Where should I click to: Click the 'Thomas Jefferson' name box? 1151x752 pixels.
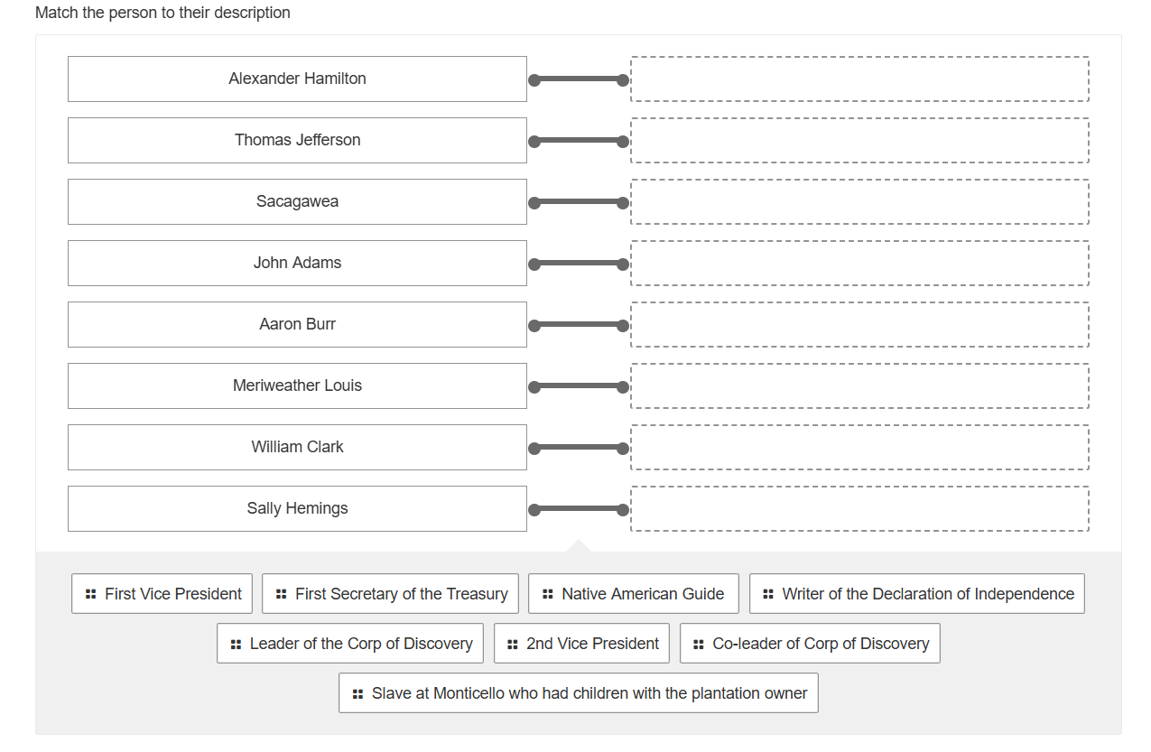297,140
